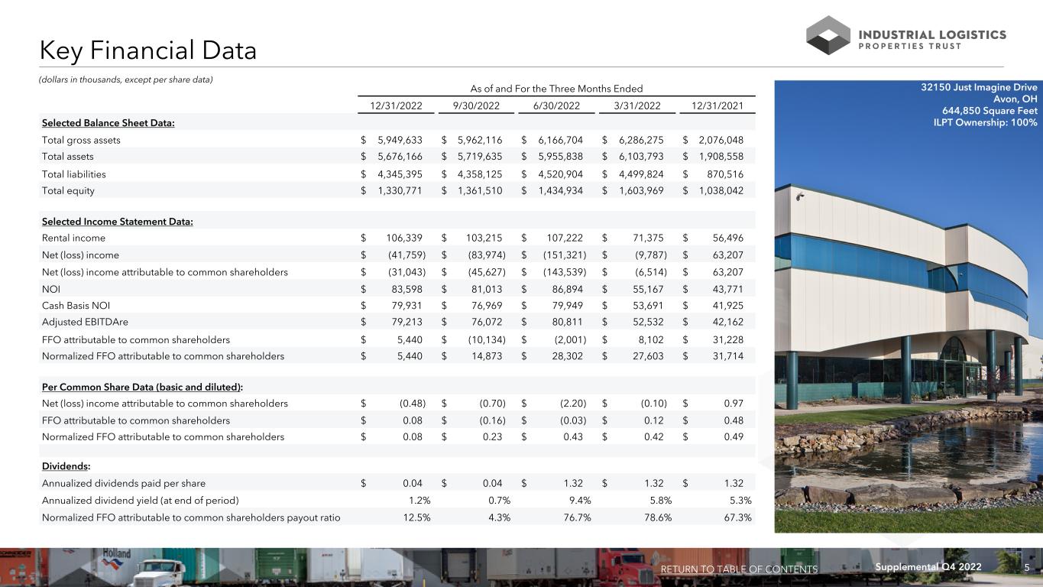Click the 32150 Just Imagine Drive caption
The image size is (1043, 587).
981,87
